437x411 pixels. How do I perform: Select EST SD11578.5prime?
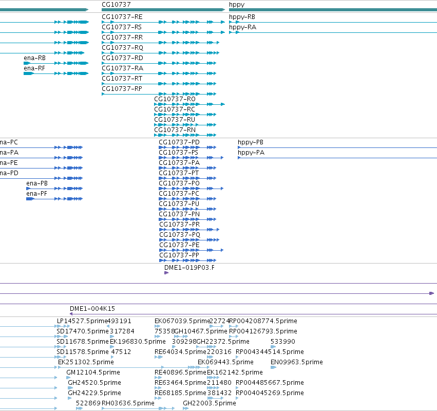click(83, 352)
